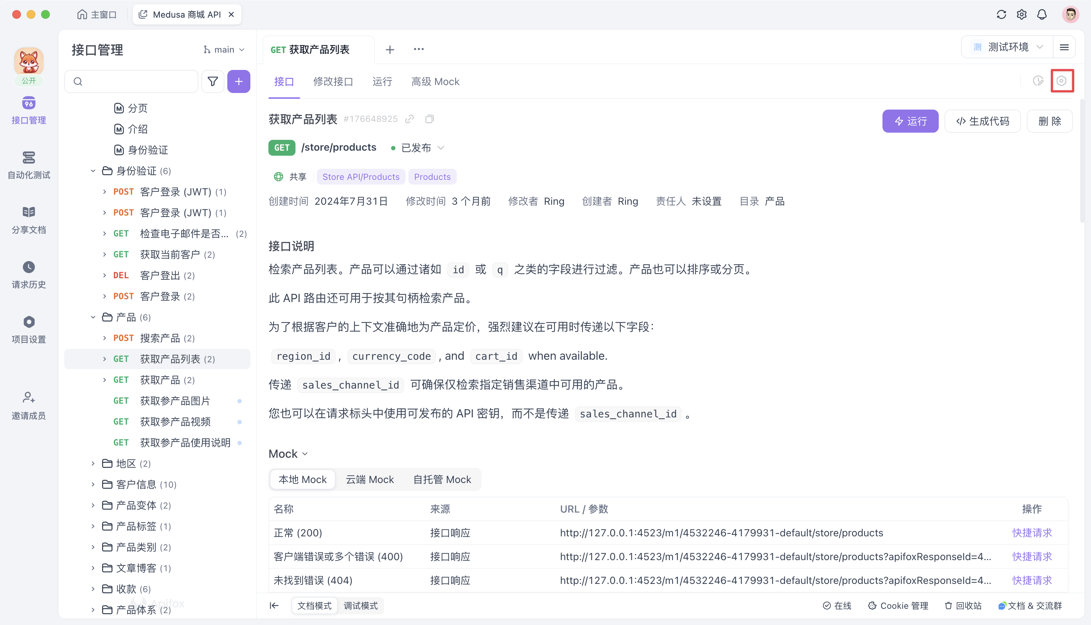The width and height of the screenshot is (1091, 625).
Task: Switch to the 高级 Mock tab
Action: (x=435, y=81)
